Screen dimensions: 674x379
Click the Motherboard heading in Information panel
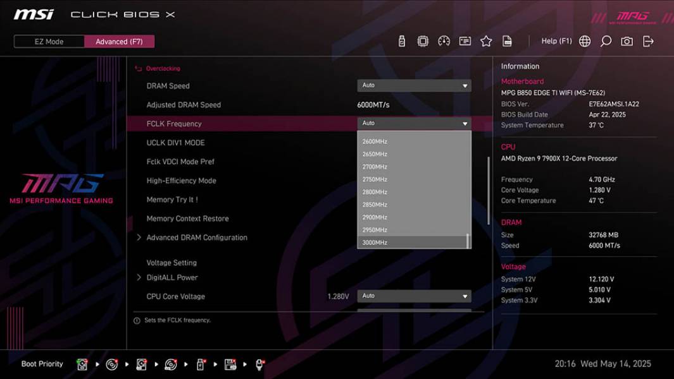[522, 81]
